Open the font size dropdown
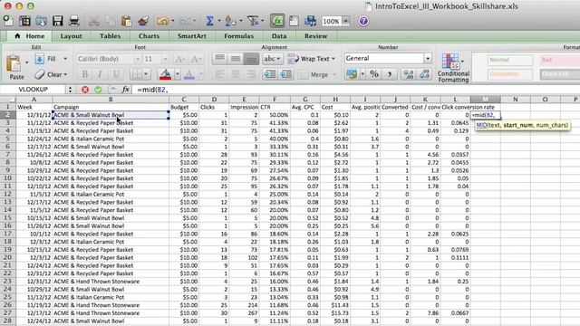This screenshot has height=326, width=580. pyautogui.click(x=165, y=59)
